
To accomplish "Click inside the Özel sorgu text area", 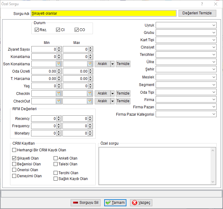I will click(x=155, y=166).
